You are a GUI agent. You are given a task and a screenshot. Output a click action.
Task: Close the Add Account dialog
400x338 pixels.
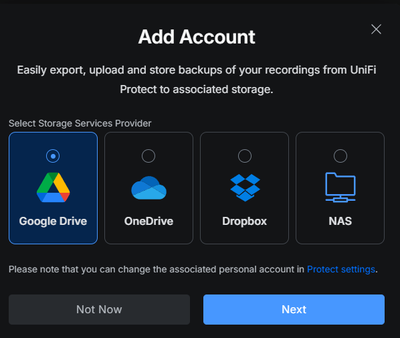coord(376,29)
